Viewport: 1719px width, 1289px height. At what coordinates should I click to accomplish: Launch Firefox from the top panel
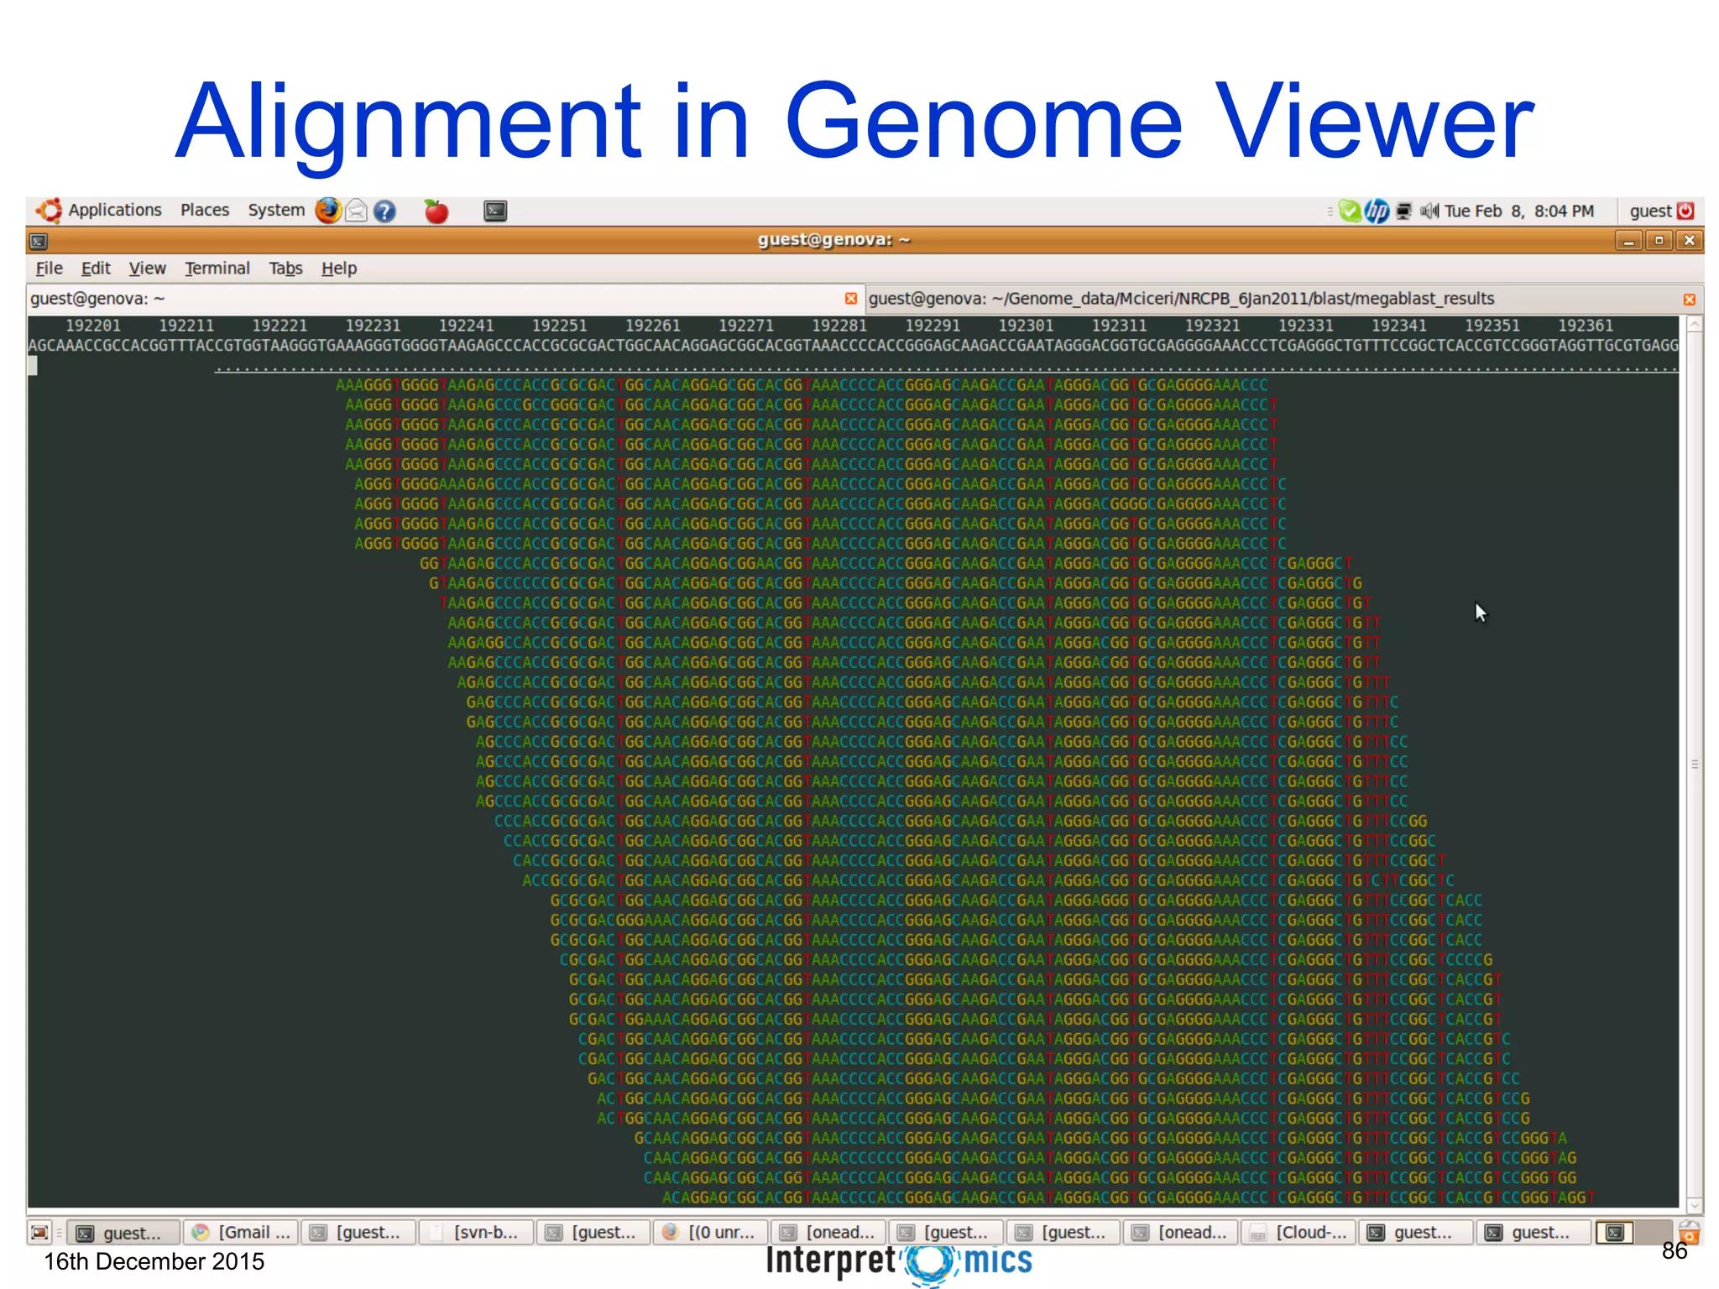coord(328,210)
